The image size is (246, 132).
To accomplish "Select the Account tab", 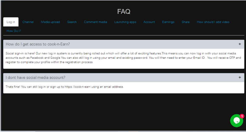I will tap(149, 22).
